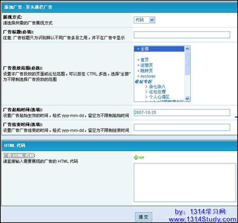
Task: Select 注册页 in the ad scope list
Action: (x=146, y=65)
